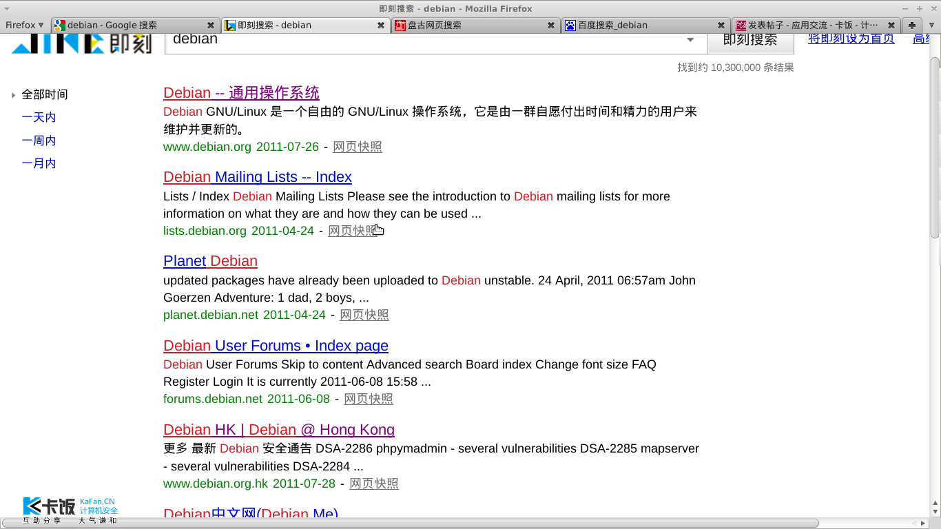Click the horizontal scrollbar thumb
The image size is (941, 529).
[x=410, y=523]
